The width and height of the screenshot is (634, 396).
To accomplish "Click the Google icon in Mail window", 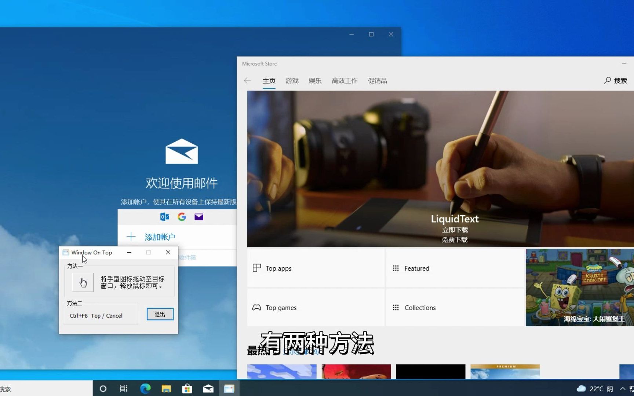I will [x=182, y=217].
